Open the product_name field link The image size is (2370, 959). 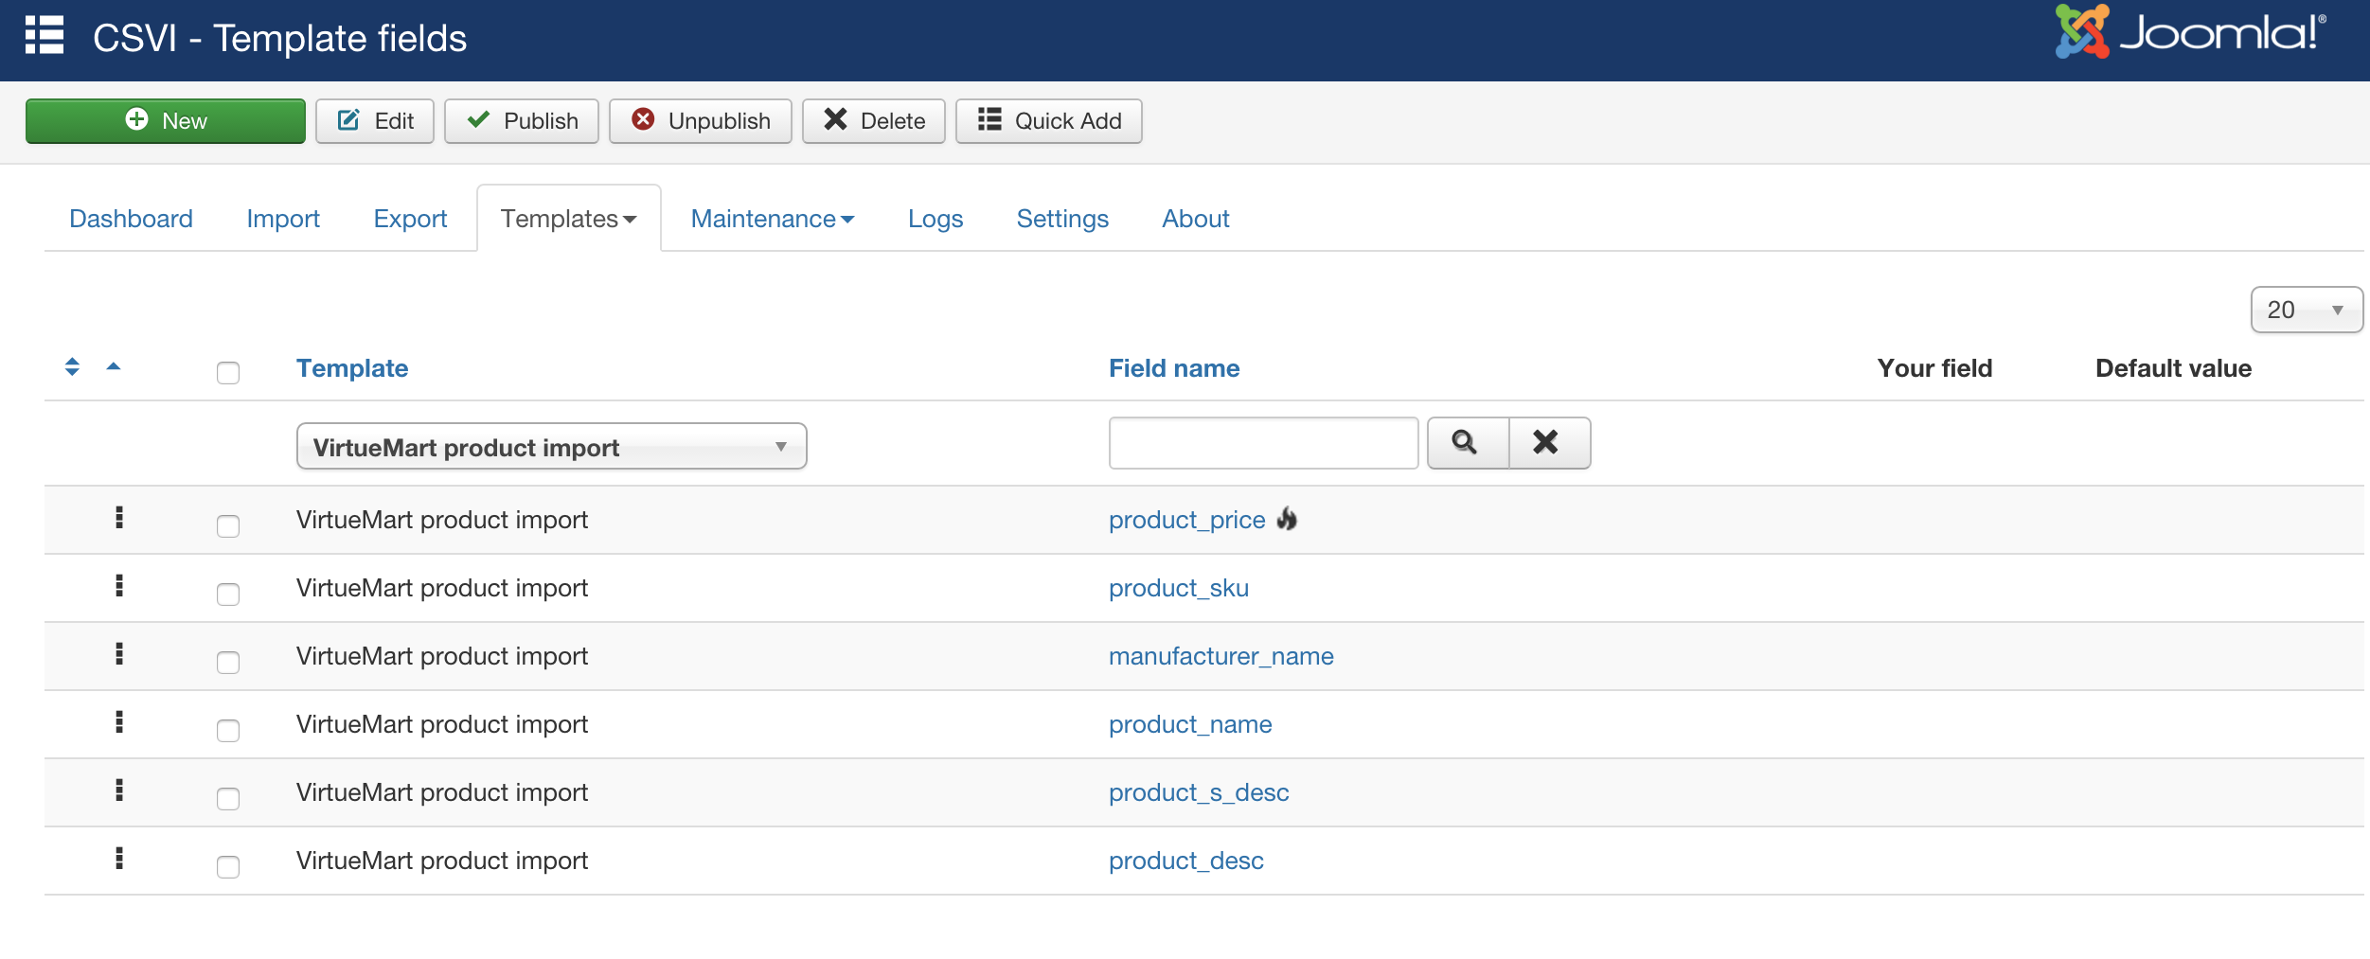(x=1190, y=724)
